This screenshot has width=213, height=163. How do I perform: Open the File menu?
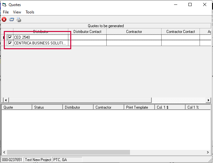[6, 12]
